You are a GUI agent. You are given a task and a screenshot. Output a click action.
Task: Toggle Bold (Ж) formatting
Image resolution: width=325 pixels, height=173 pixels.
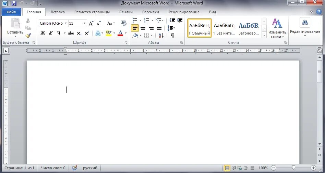(x=43, y=33)
